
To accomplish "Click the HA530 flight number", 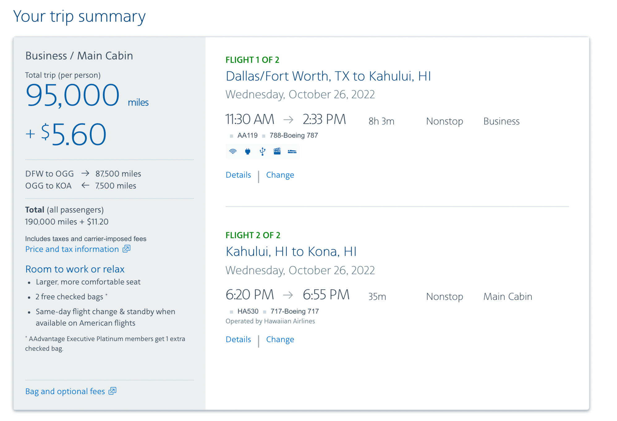I will pos(248,311).
